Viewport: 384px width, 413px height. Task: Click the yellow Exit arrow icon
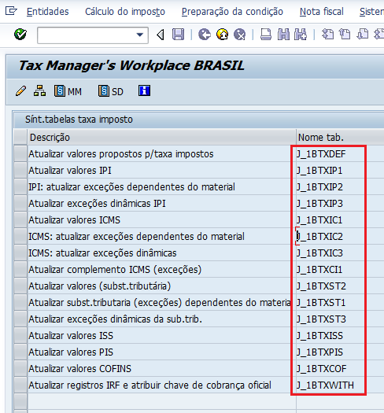[222, 35]
